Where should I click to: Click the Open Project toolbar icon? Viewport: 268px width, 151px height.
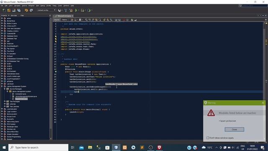tap(14, 10)
